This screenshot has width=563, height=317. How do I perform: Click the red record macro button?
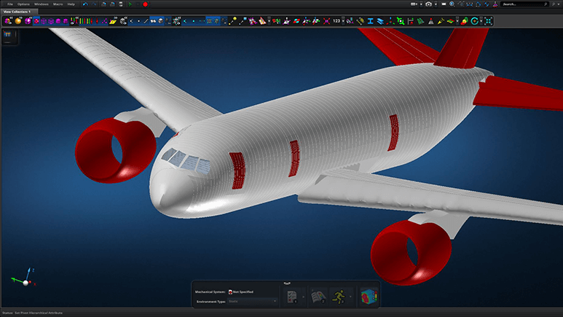tap(145, 4)
